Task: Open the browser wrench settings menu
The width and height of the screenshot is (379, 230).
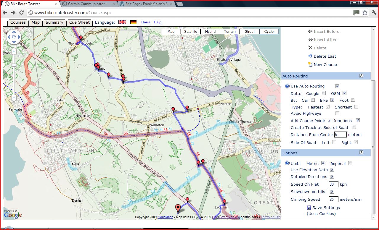Action: click(x=374, y=12)
